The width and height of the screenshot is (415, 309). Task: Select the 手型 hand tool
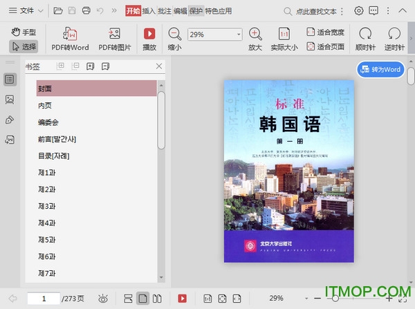point(24,32)
